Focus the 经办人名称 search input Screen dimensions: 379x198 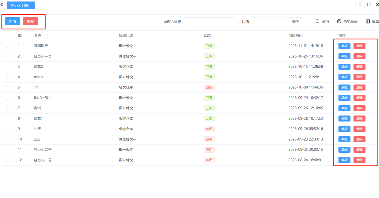pyautogui.click(x=209, y=21)
